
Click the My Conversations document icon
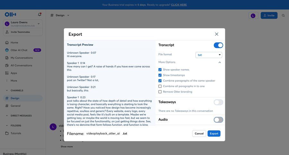(7, 58)
